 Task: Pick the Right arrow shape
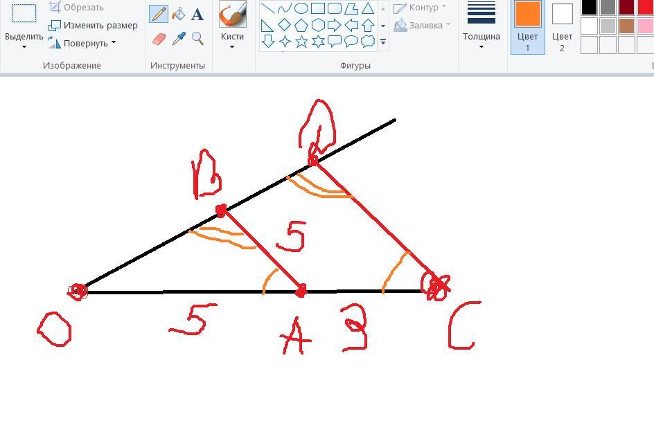coord(335,25)
